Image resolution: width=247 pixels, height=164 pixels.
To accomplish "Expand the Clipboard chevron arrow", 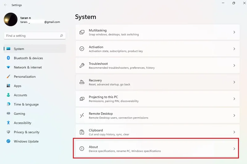I will pos(234,132).
